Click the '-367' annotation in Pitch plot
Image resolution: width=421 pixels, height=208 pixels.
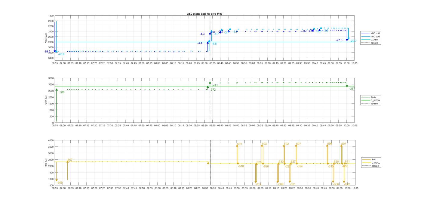pyautogui.click(x=352, y=89)
